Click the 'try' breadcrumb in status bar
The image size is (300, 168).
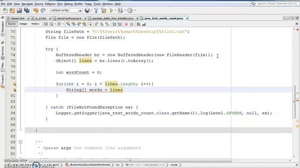pos(118,165)
